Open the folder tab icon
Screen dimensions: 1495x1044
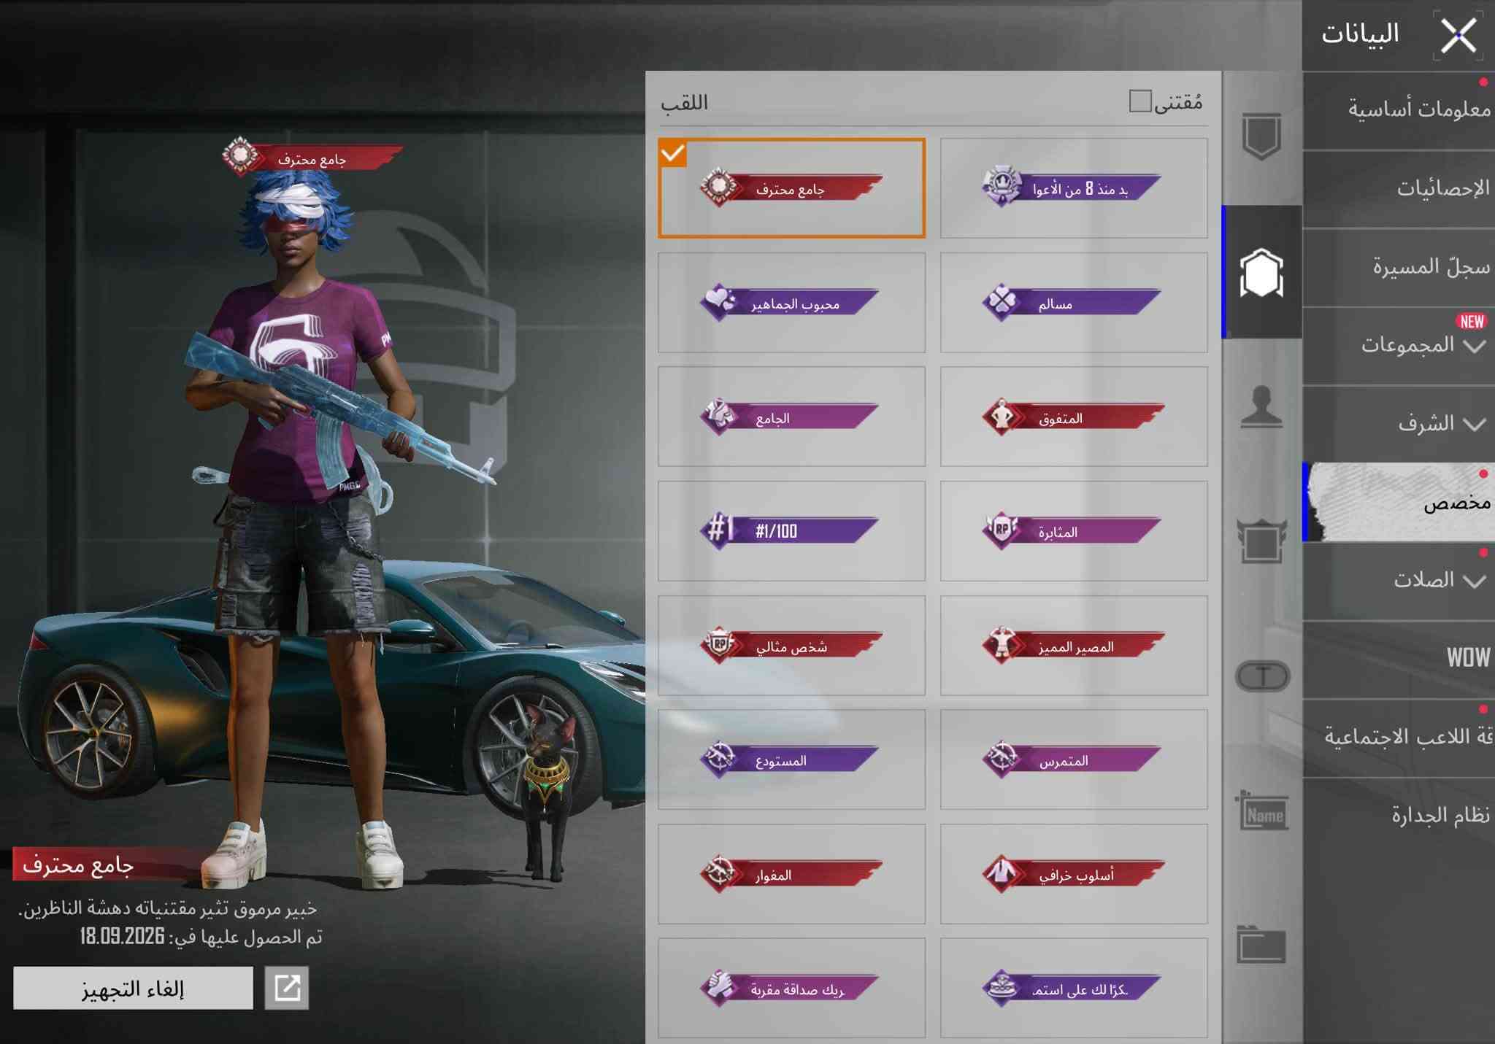pyautogui.click(x=1261, y=945)
